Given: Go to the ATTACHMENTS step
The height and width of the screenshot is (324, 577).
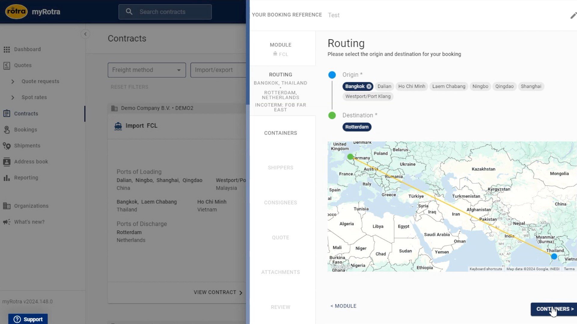Looking at the screenshot, I should click(280, 272).
